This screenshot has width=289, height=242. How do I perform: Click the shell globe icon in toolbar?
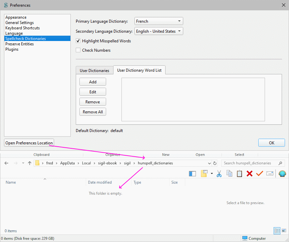(282, 174)
